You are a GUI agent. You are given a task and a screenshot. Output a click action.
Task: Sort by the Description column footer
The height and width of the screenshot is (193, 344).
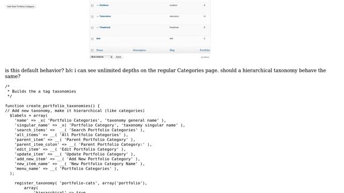139,50
